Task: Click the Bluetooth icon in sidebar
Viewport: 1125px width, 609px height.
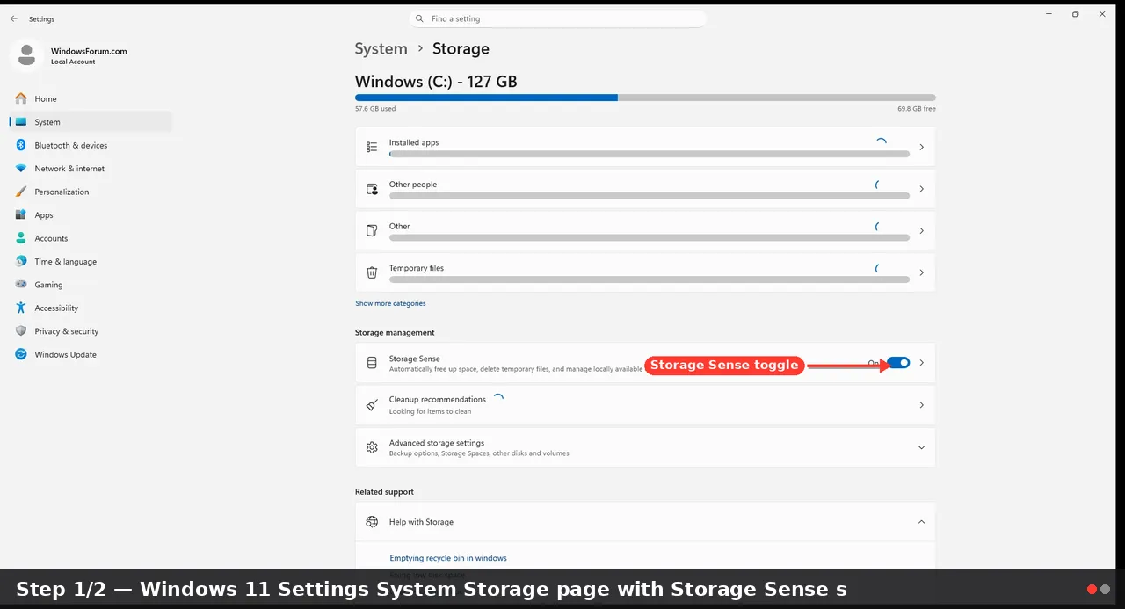Action: pyautogui.click(x=21, y=145)
